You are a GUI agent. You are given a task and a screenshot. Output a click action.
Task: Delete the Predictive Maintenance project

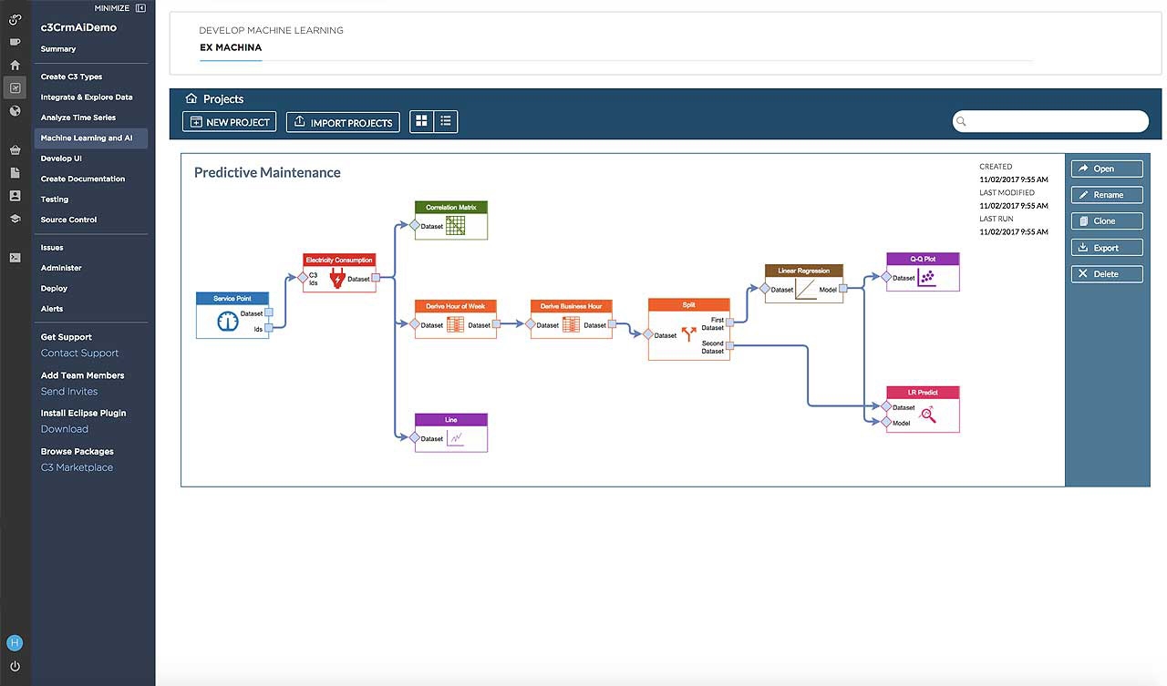tap(1107, 273)
